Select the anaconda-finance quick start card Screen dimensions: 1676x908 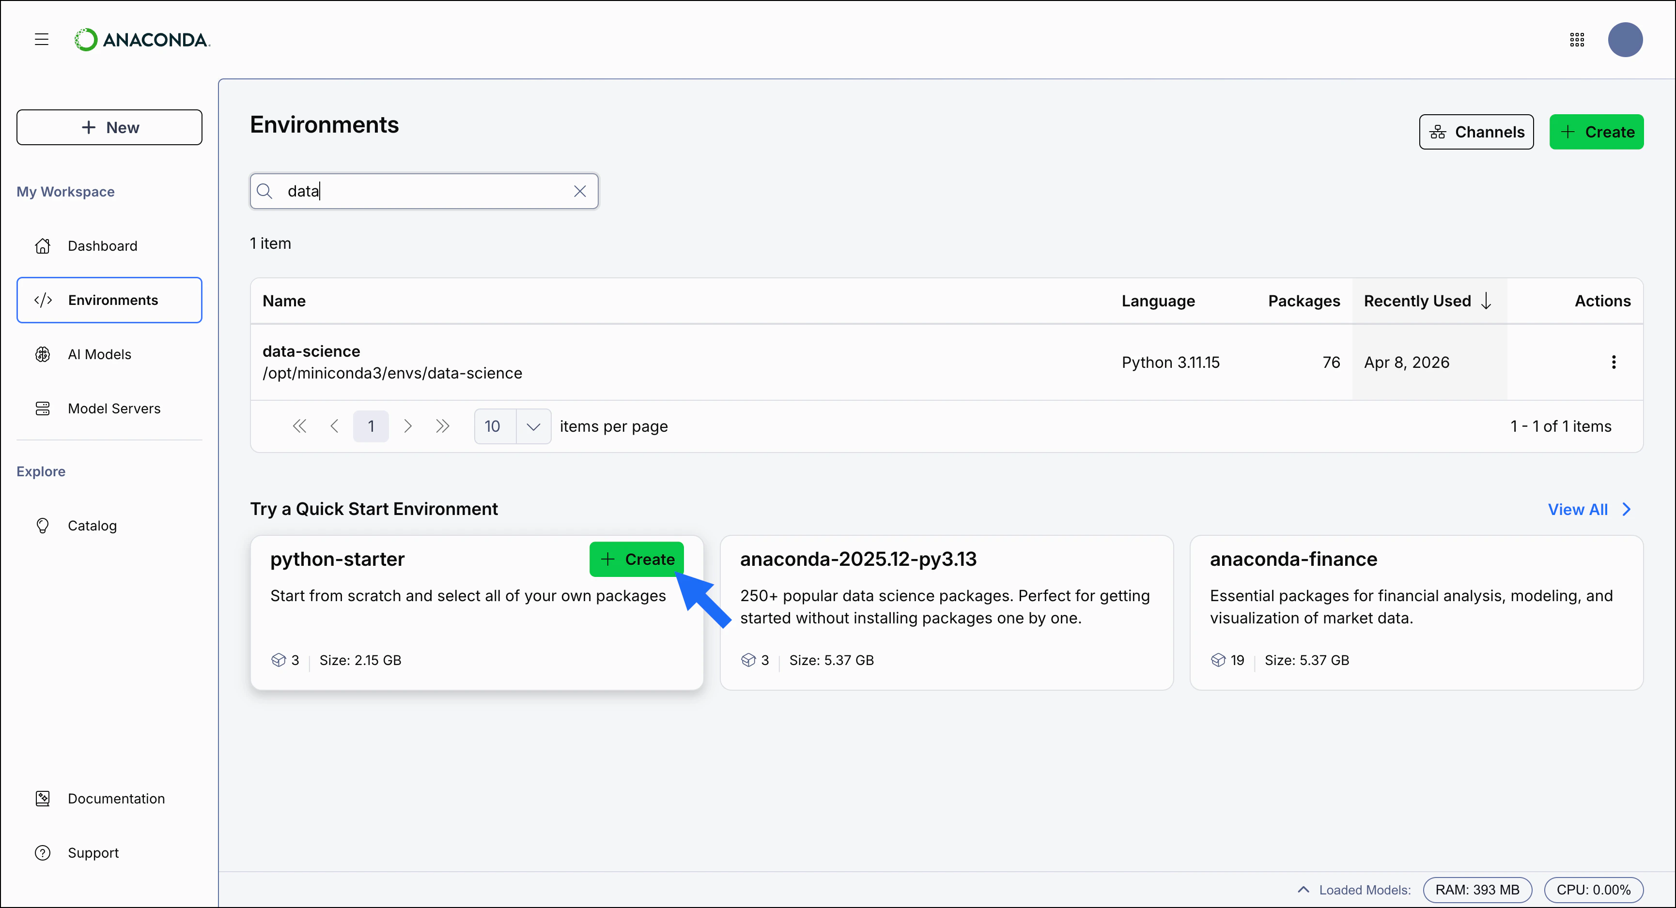(1416, 612)
